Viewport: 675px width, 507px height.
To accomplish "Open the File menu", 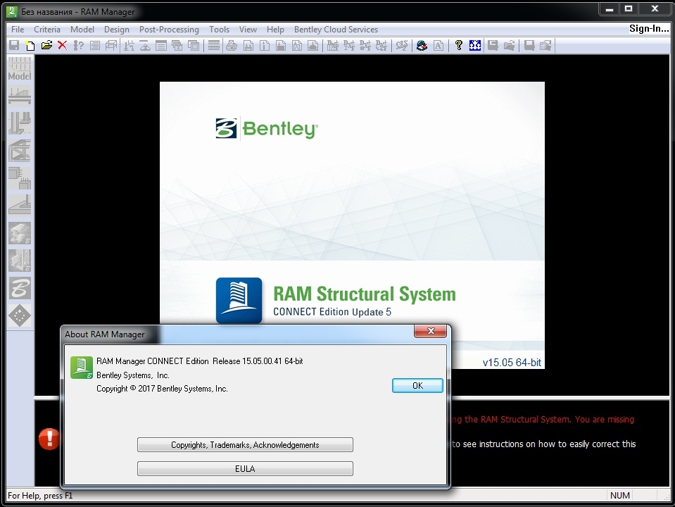I will [x=18, y=30].
